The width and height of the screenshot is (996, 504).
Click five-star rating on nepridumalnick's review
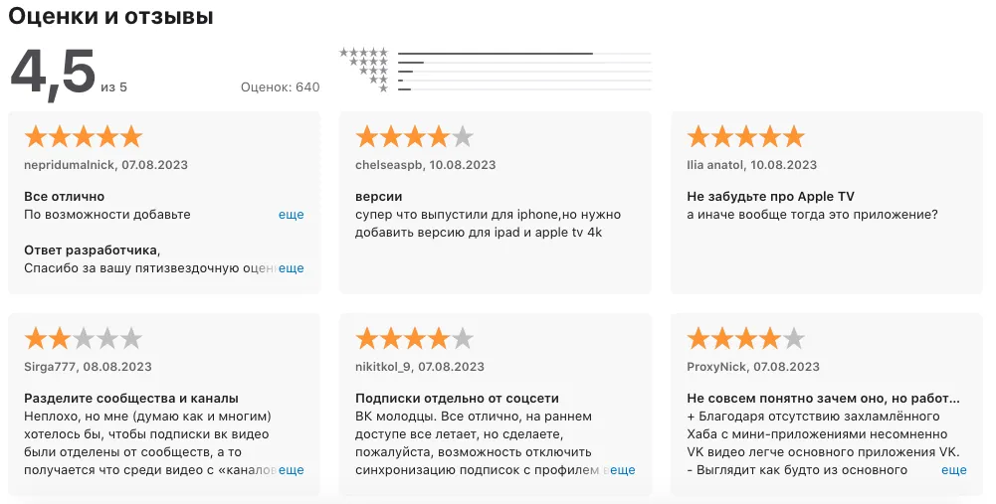[84, 137]
